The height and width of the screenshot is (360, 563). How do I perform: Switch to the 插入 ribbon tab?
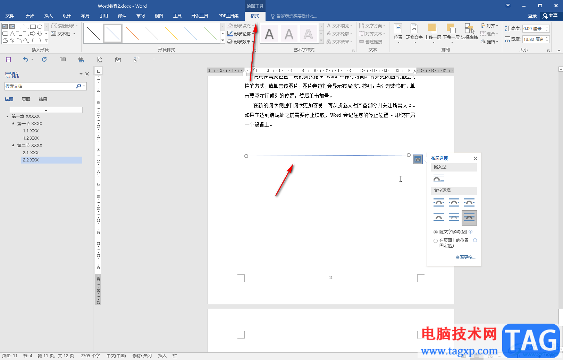coord(49,16)
